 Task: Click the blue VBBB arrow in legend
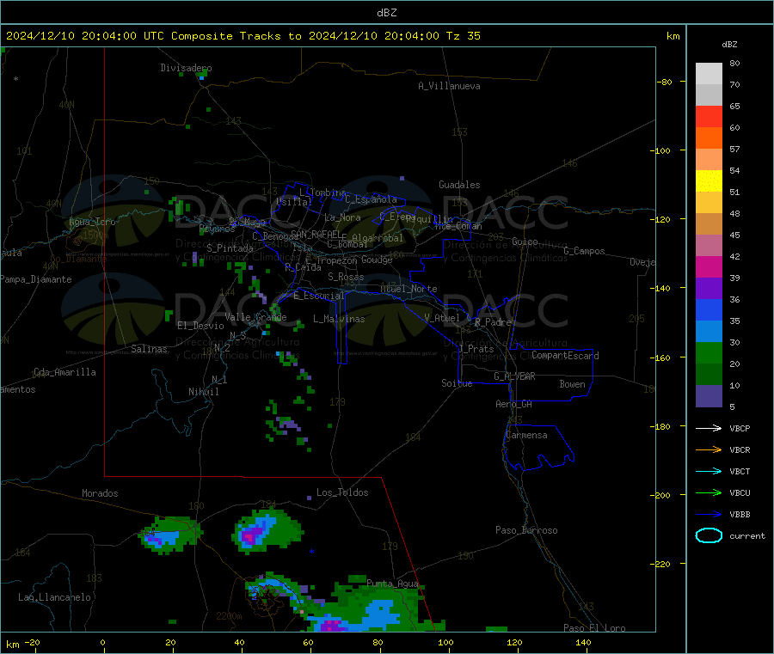point(709,514)
